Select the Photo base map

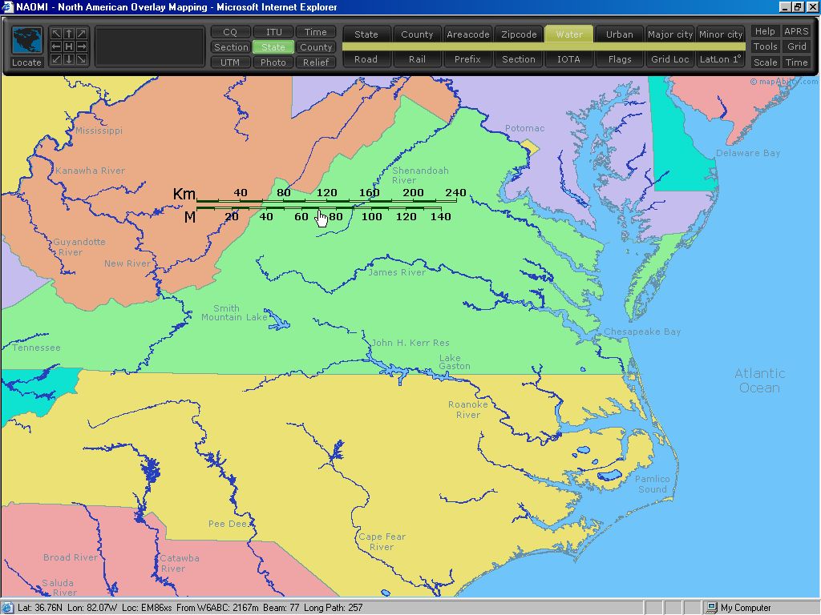(x=273, y=62)
